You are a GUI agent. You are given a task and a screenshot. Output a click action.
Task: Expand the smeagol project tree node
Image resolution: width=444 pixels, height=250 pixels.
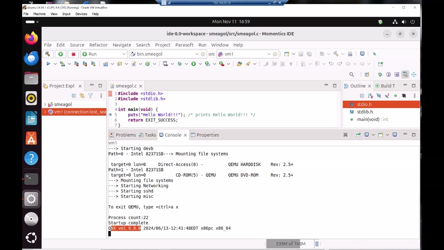pos(45,104)
